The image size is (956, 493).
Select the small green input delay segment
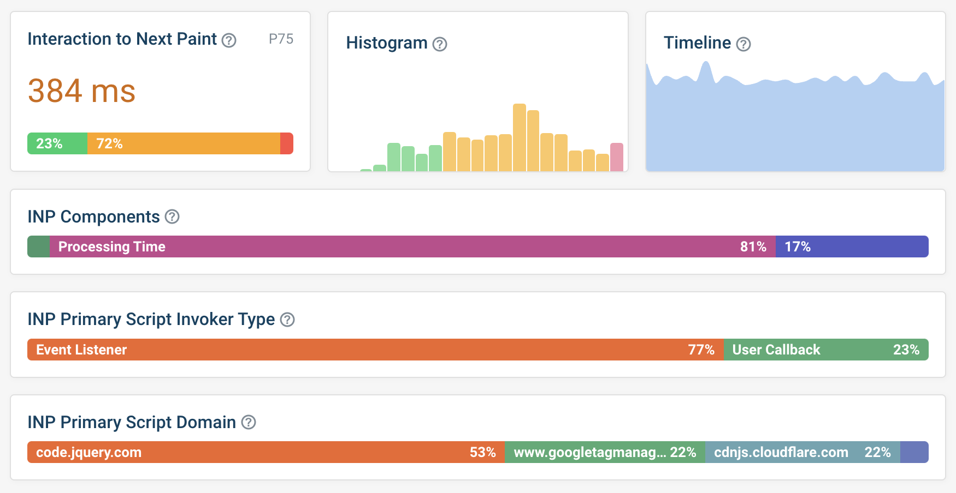pyautogui.click(x=39, y=246)
